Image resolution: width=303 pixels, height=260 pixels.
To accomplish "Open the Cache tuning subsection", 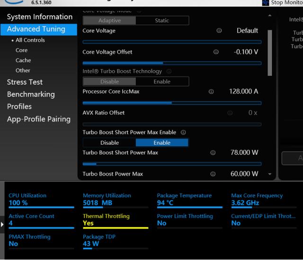I will [x=23, y=60].
